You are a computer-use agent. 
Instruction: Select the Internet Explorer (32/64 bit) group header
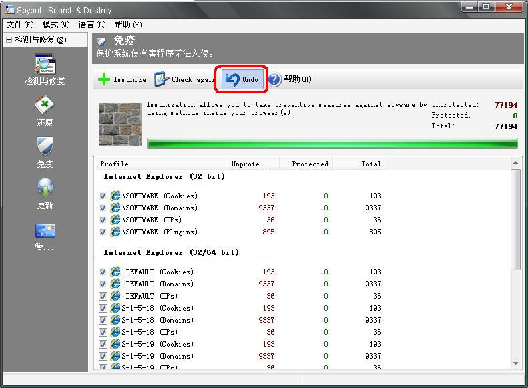tap(172, 252)
